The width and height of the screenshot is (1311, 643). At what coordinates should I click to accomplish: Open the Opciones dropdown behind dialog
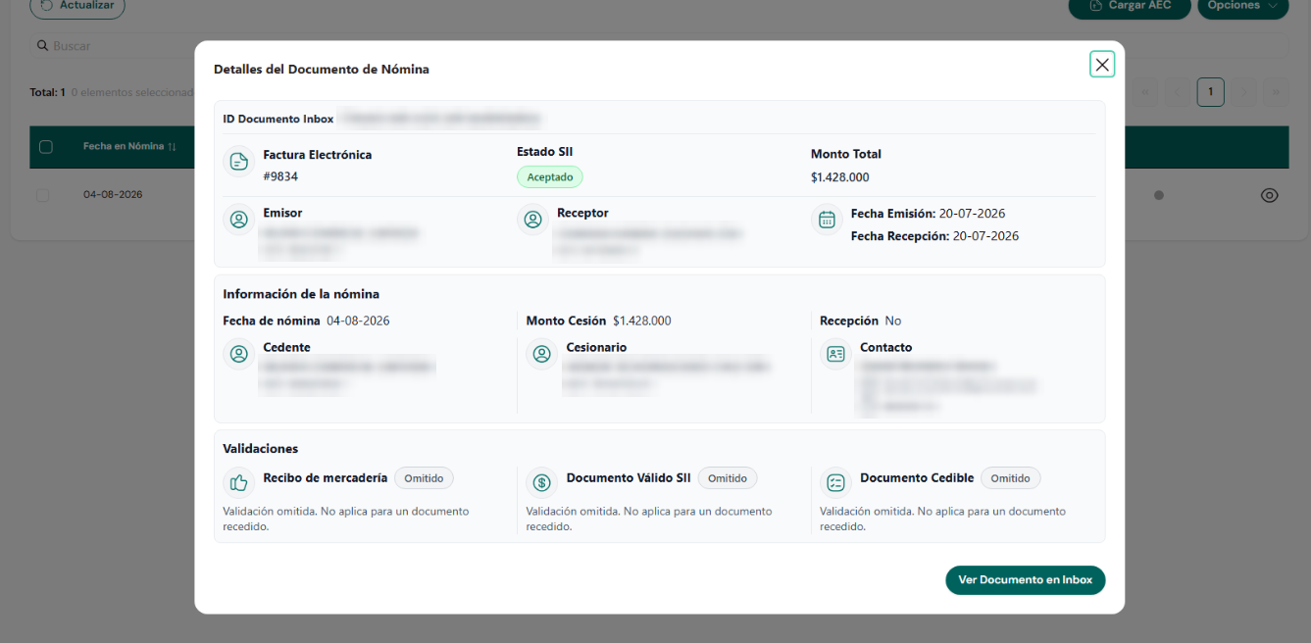tap(1243, 7)
